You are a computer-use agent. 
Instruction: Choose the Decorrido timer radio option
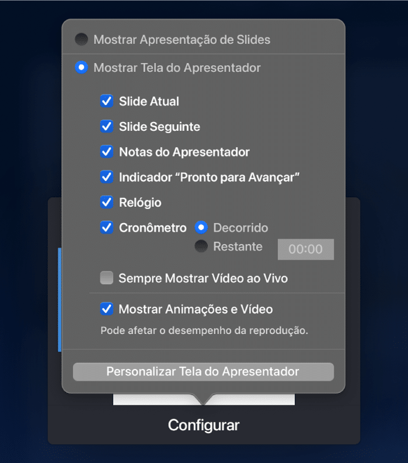201,228
